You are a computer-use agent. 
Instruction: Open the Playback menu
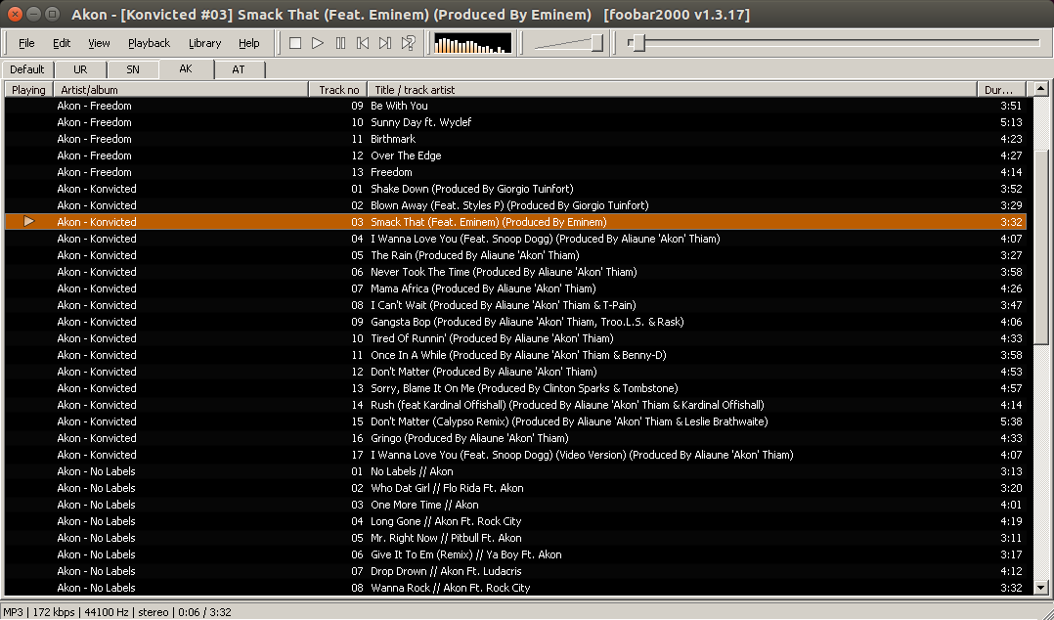click(149, 43)
